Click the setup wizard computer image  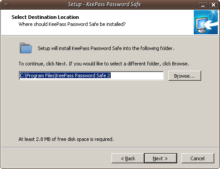click(206, 22)
